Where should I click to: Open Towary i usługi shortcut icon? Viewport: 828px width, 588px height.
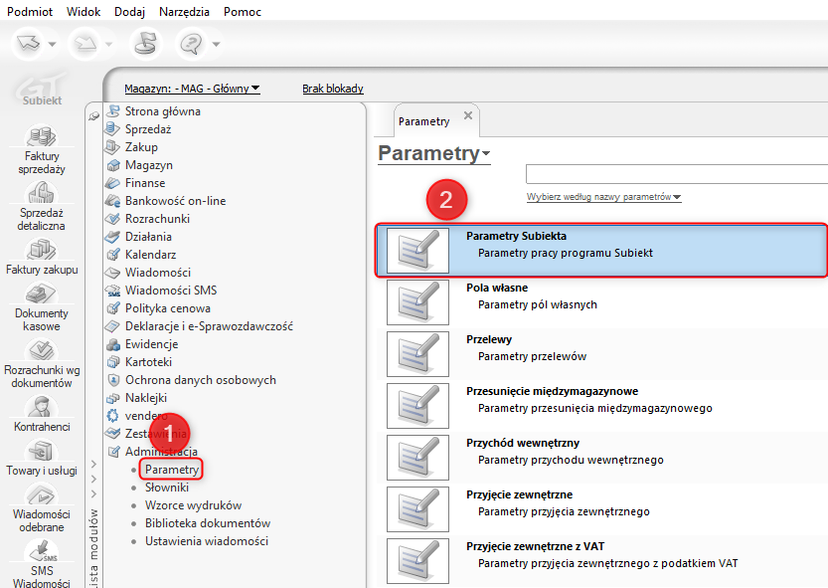point(41,452)
